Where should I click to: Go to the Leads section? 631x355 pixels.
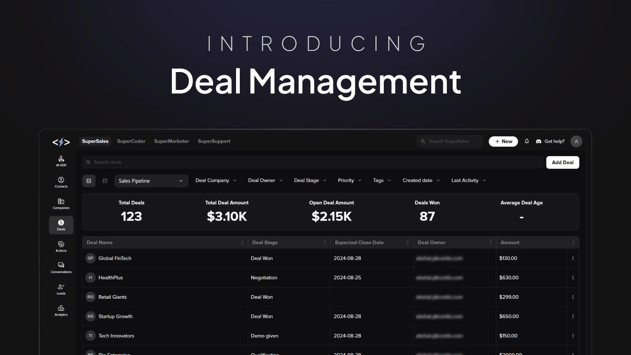pos(61,289)
